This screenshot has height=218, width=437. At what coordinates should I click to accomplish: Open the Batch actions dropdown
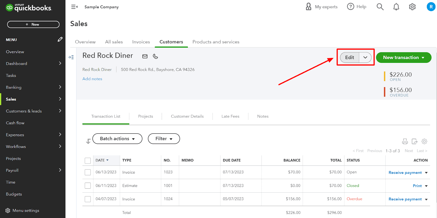click(117, 139)
